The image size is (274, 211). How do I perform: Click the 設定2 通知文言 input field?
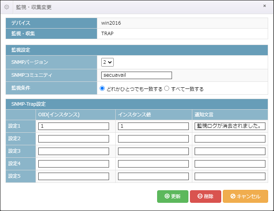click(x=230, y=139)
